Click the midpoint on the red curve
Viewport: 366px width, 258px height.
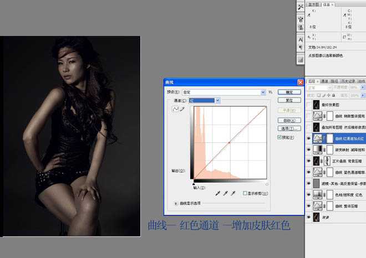[229, 142]
